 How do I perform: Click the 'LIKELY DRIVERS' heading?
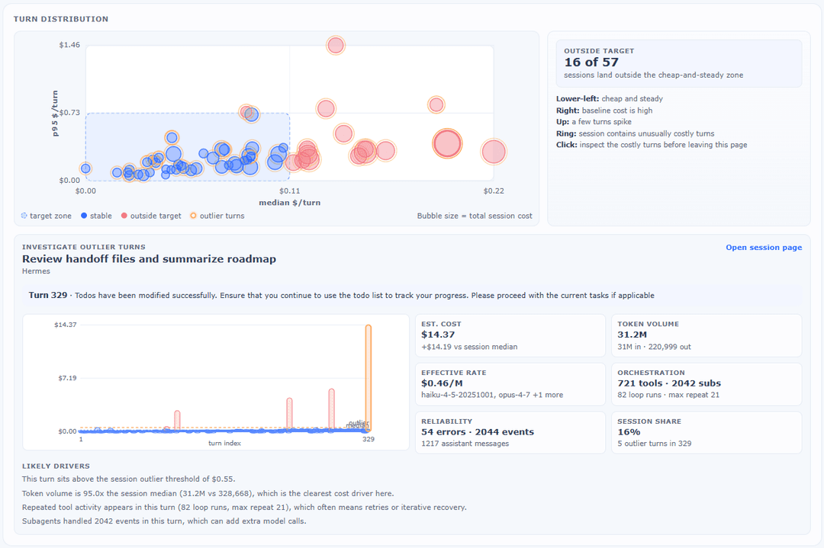pyautogui.click(x=56, y=466)
